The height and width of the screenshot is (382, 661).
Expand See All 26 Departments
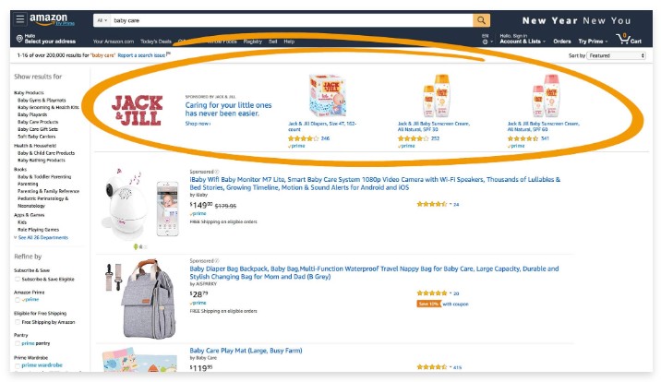point(41,237)
